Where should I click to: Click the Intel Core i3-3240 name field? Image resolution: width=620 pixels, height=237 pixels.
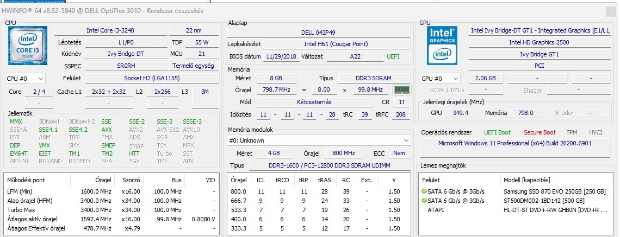(x=110, y=30)
